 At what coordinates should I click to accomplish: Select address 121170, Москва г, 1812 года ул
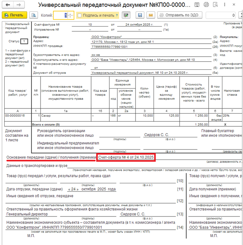(x=123, y=42)
